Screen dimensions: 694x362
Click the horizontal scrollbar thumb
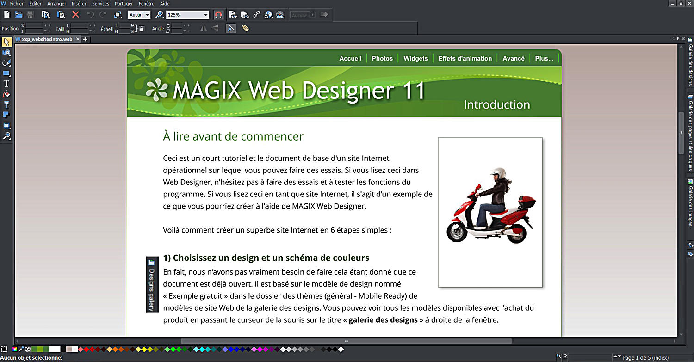click(x=346, y=341)
